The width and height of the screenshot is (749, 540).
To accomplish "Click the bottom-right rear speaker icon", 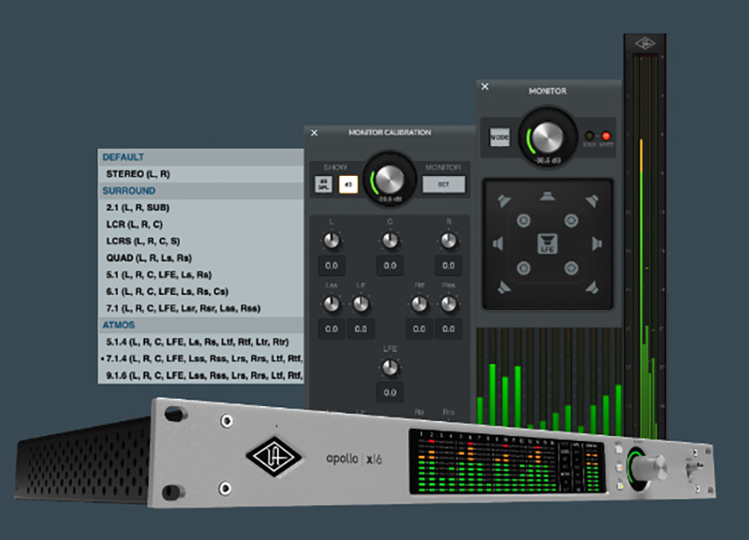I will 591,288.
